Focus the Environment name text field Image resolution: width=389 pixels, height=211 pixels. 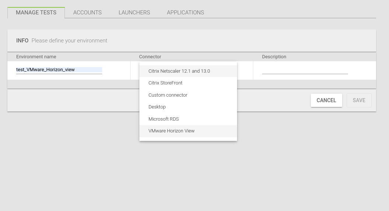pyautogui.click(x=59, y=70)
